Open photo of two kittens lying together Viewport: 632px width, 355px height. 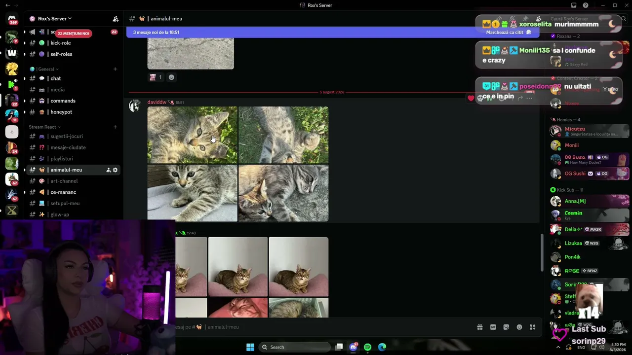[x=283, y=193]
